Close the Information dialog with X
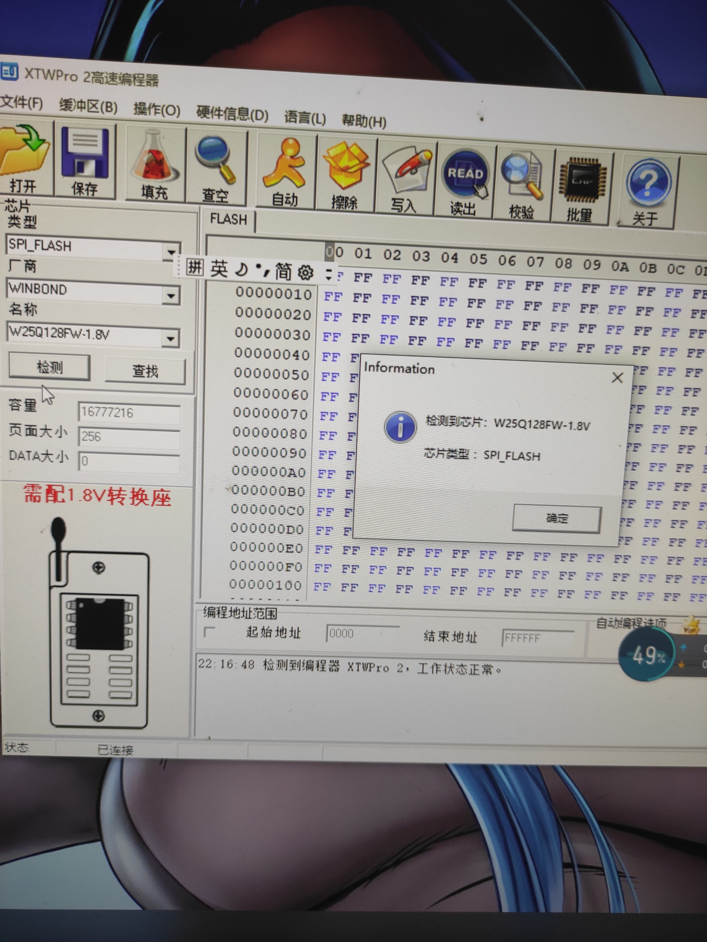 (617, 378)
